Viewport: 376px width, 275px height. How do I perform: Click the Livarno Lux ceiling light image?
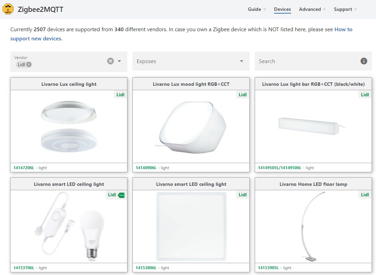click(69, 126)
